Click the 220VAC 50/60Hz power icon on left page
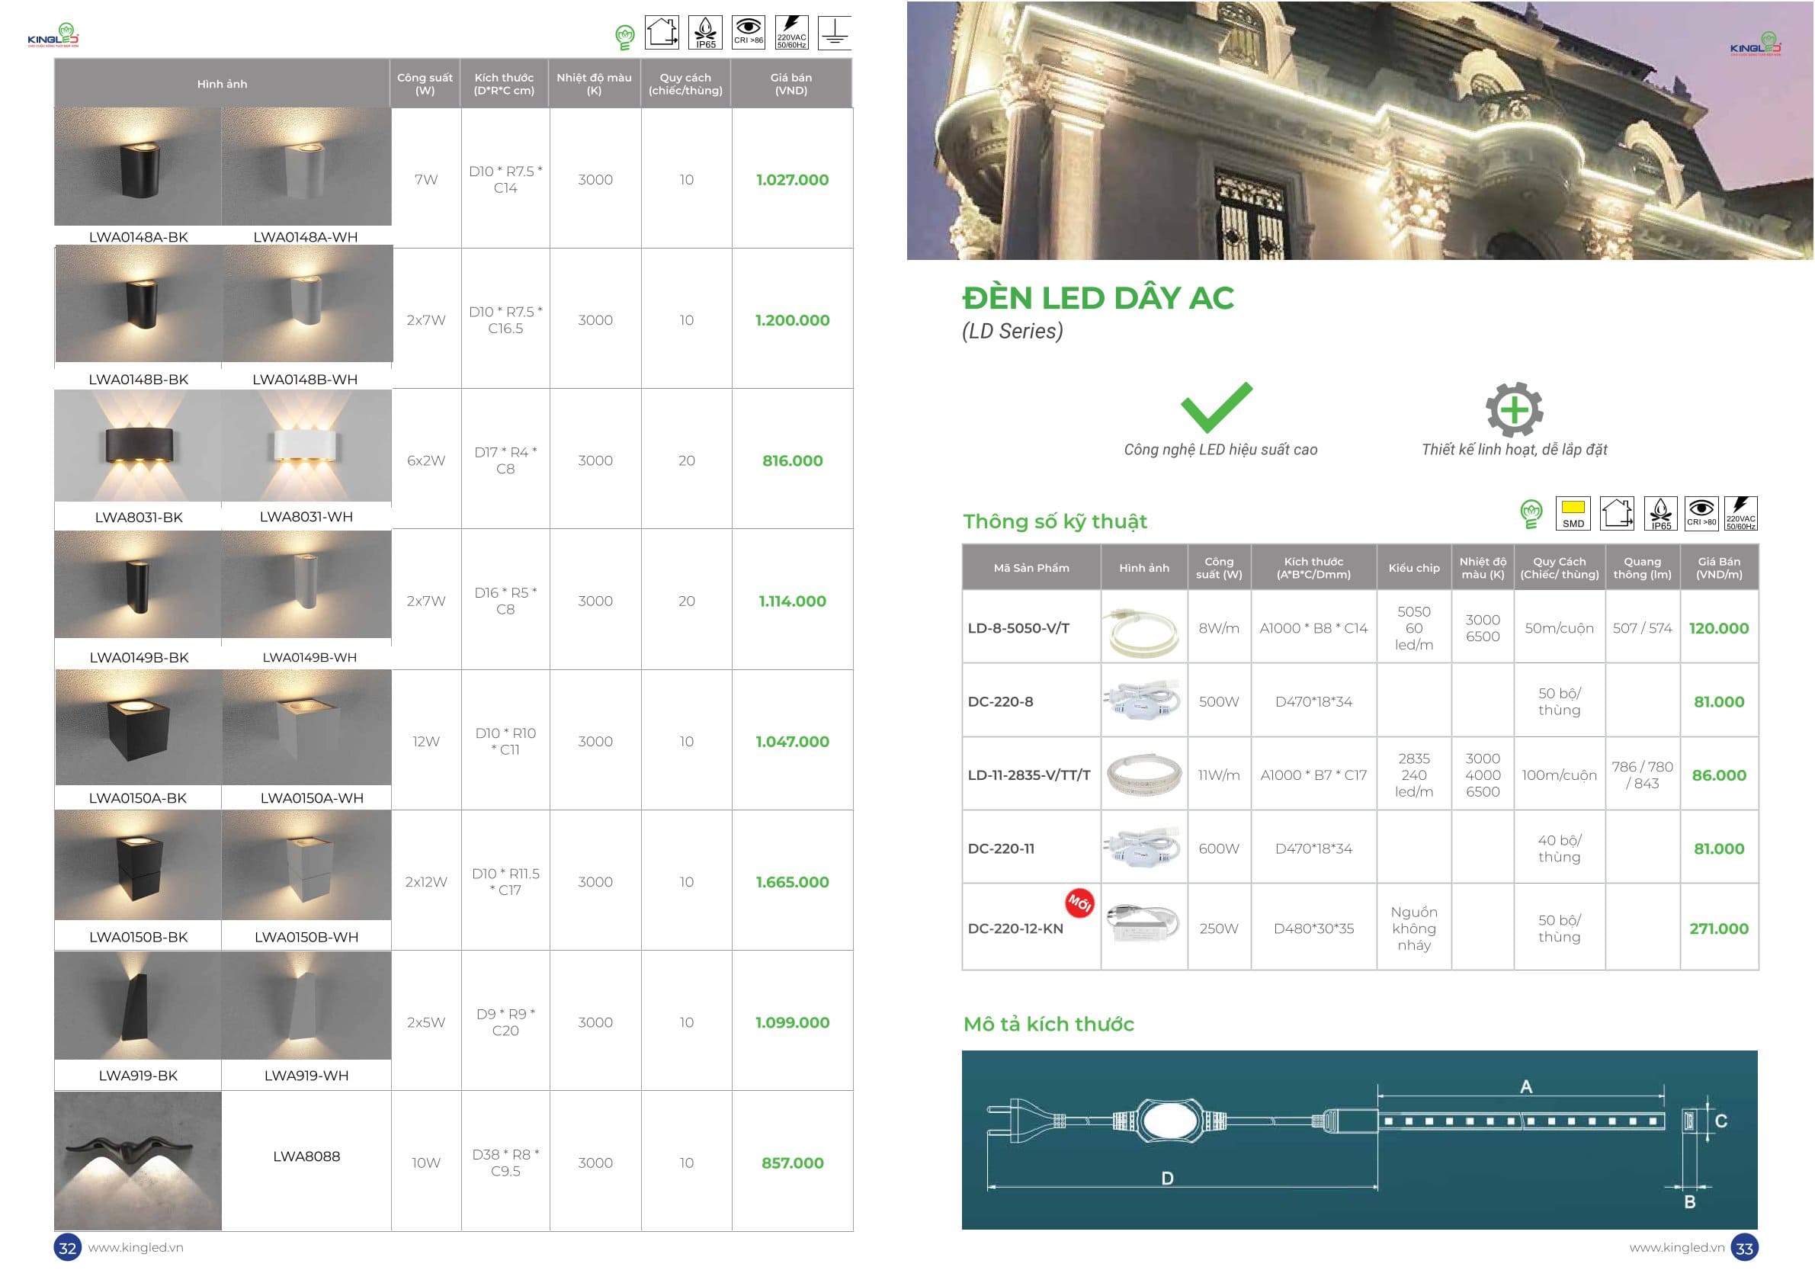 point(791,34)
